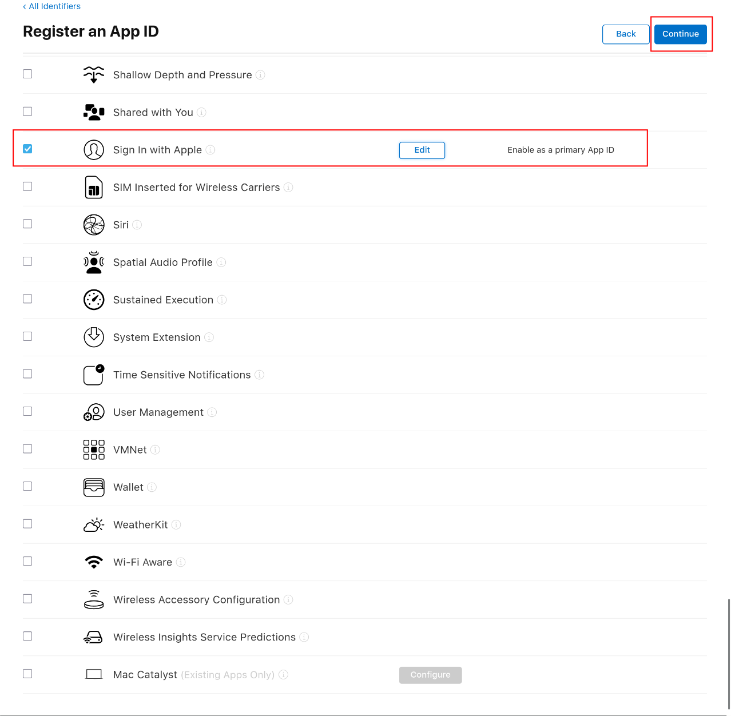Enable Wireless Accessory Configuration checkbox
731x716 pixels.
27,598
